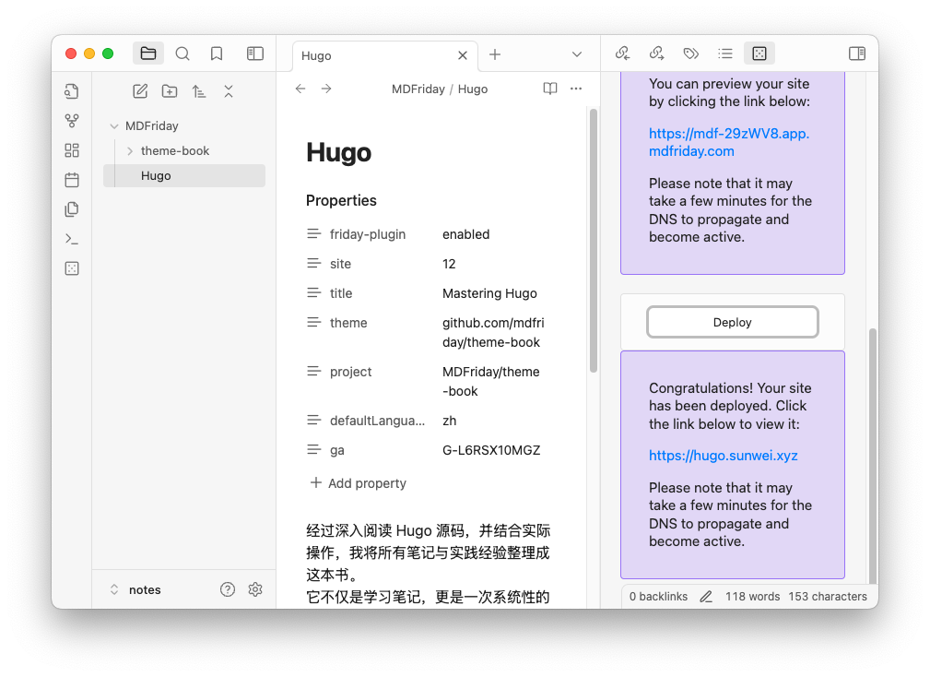The height and width of the screenshot is (677, 930).
Task: Open the search magnifier icon
Action: (x=182, y=54)
